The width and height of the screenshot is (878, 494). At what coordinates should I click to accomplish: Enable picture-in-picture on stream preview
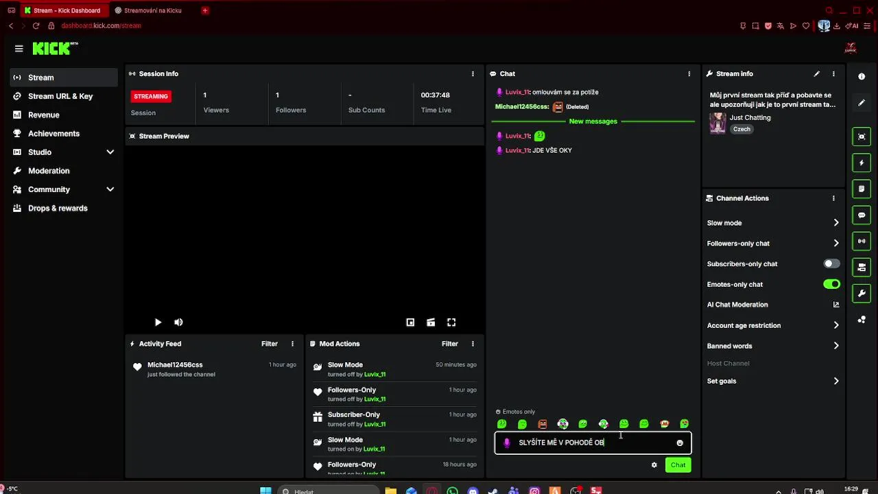(x=410, y=322)
